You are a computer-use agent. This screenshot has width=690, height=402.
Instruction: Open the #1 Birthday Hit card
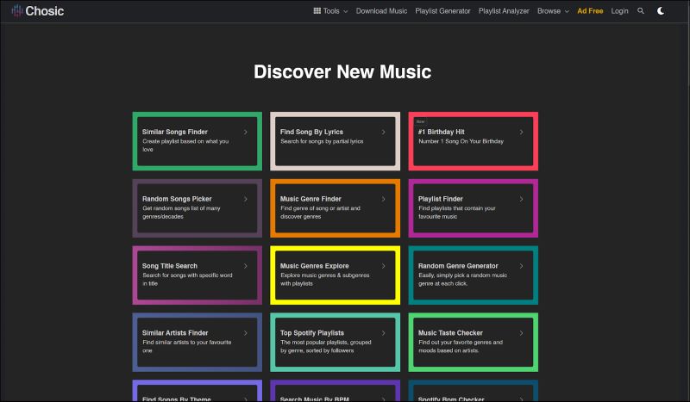click(x=473, y=141)
